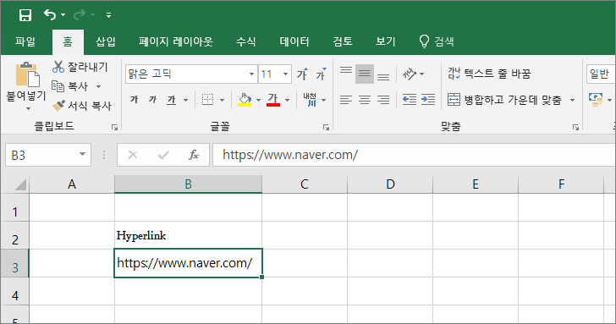Apply yellow fill color bucket
Viewport: 616px width, 324px height.
pos(245,100)
